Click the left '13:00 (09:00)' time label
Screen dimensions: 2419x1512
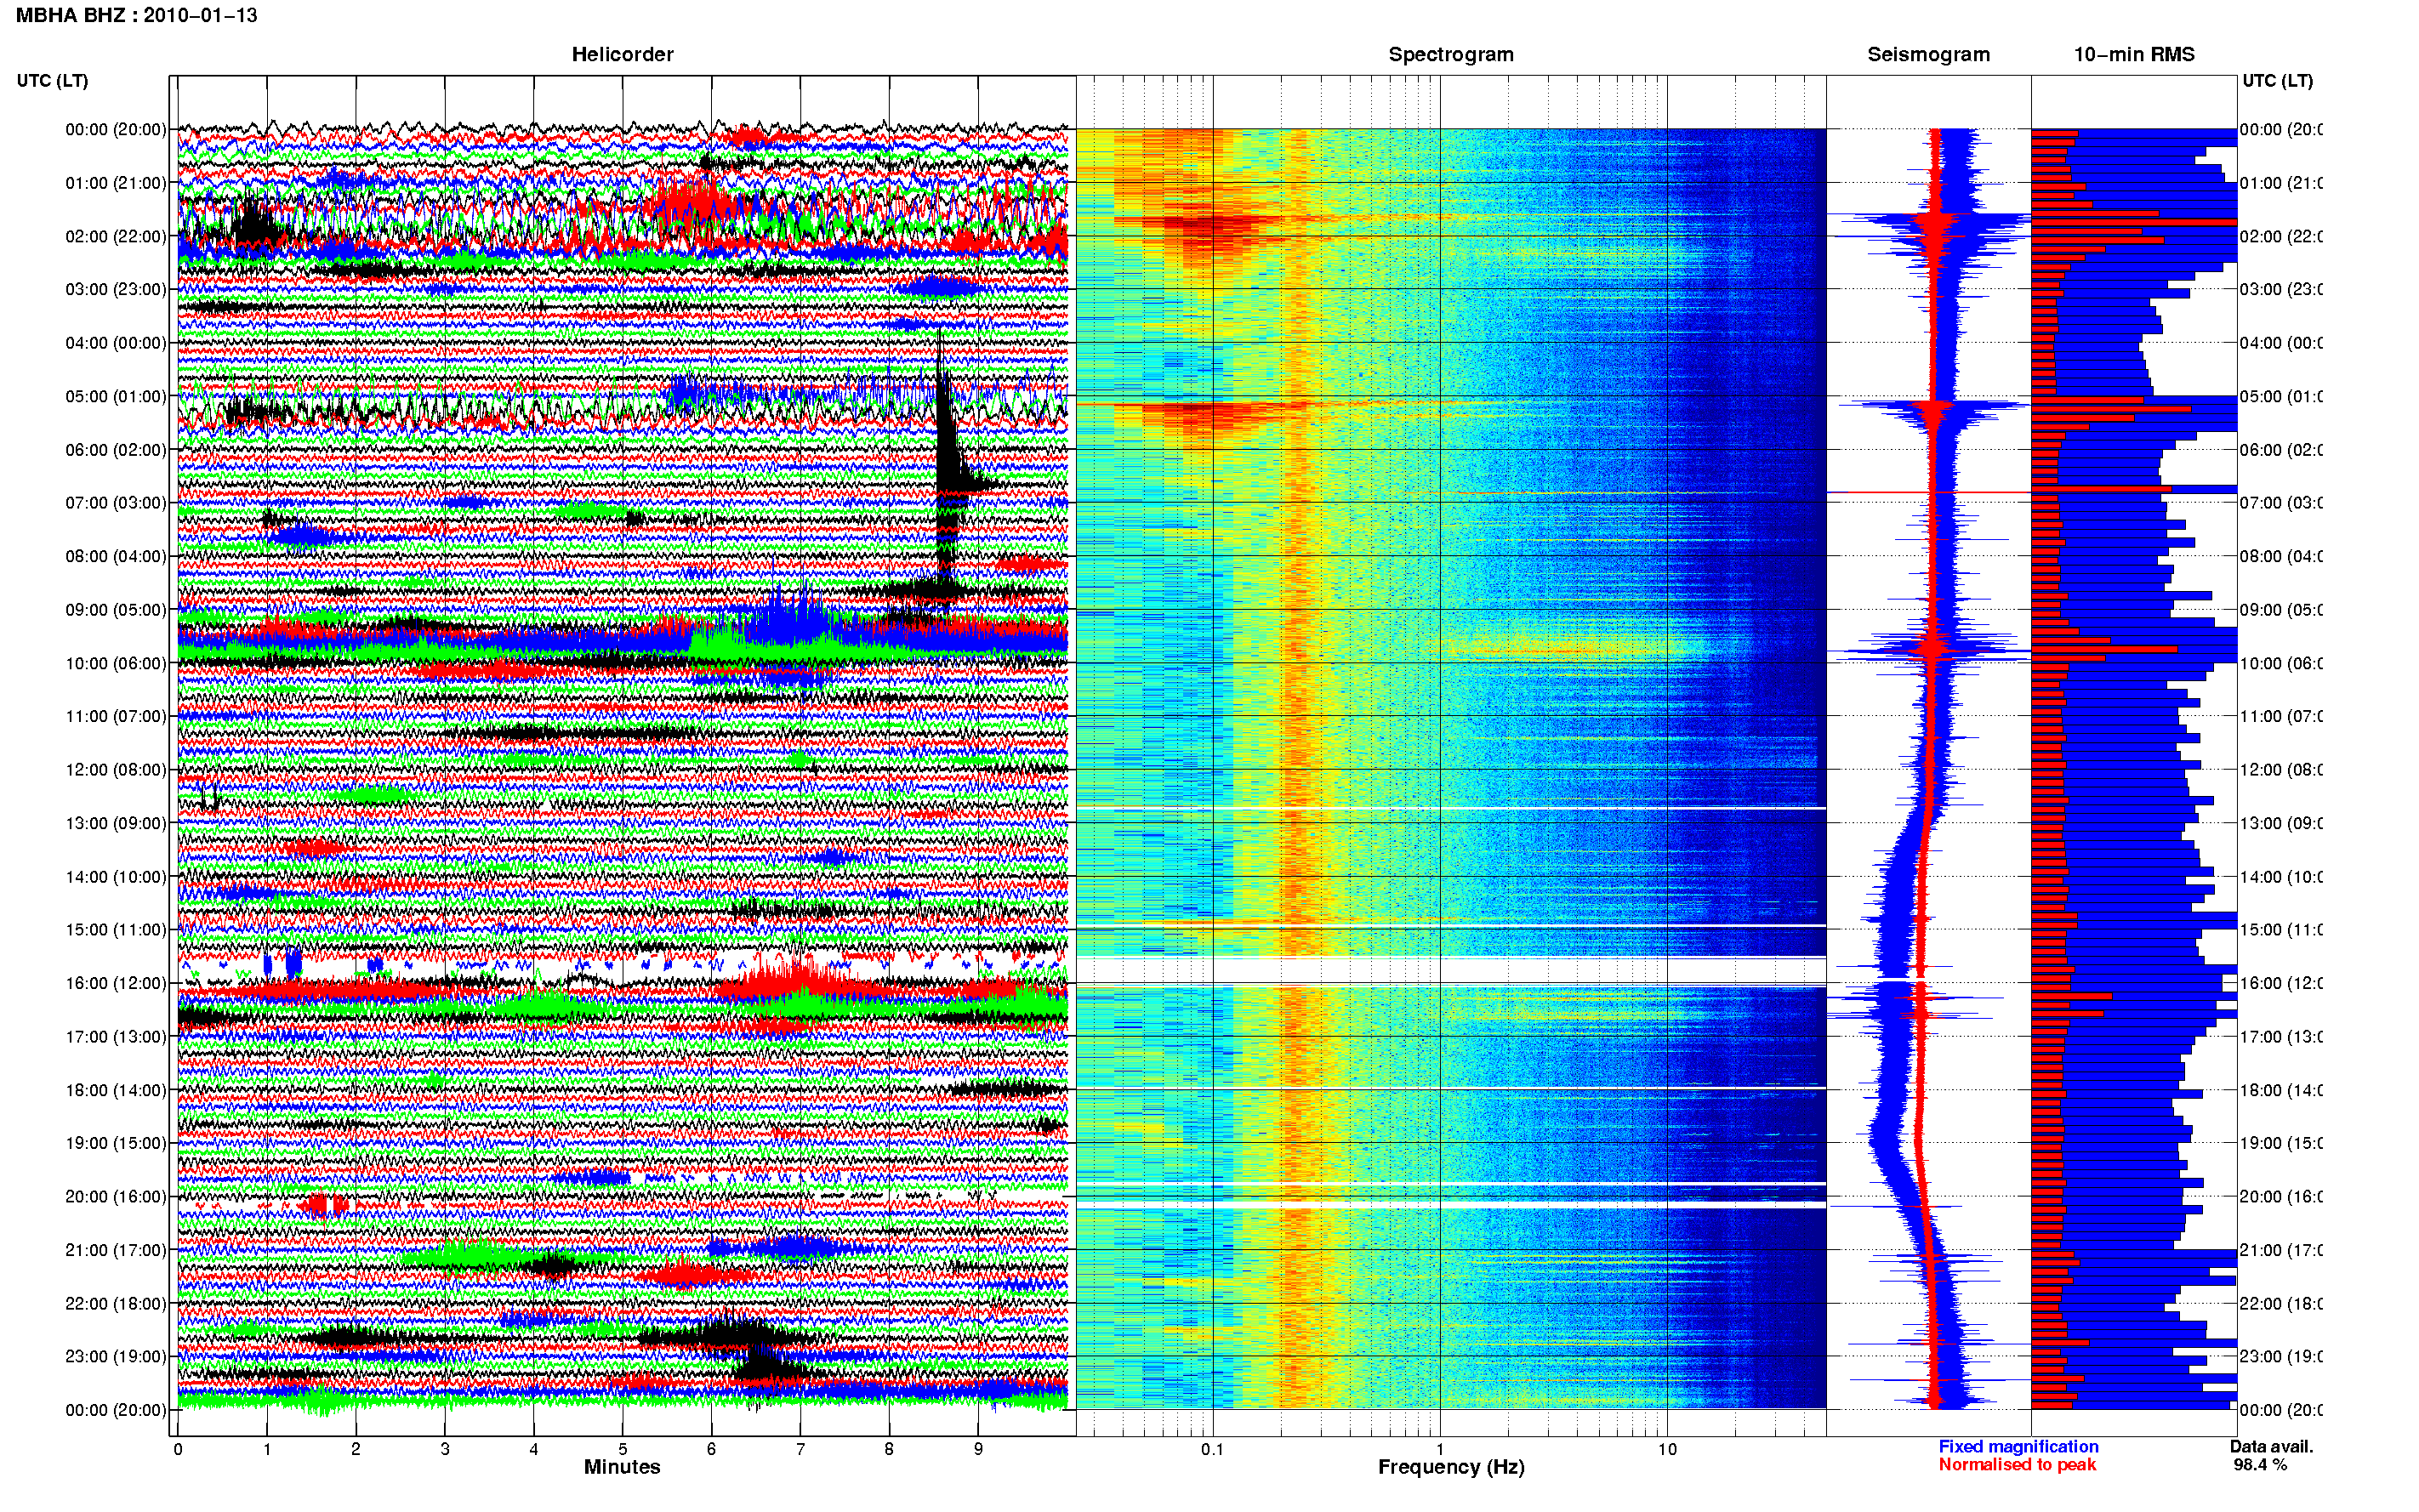point(115,823)
